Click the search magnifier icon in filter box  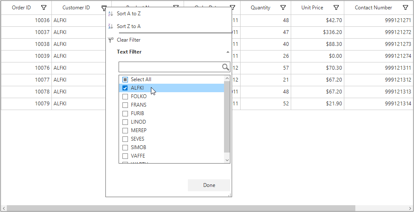(225, 67)
